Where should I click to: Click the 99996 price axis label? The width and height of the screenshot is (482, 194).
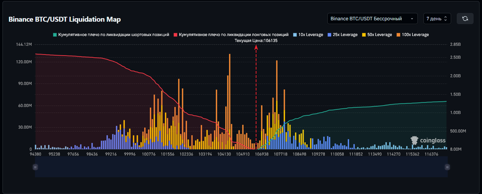(130, 154)
